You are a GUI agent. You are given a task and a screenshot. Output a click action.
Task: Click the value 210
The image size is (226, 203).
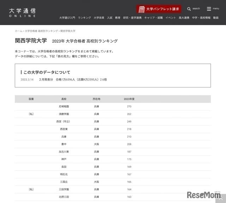coord(129,137)
